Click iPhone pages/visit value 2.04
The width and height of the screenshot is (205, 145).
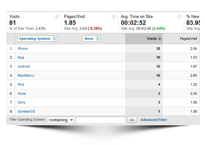[193, 48]
